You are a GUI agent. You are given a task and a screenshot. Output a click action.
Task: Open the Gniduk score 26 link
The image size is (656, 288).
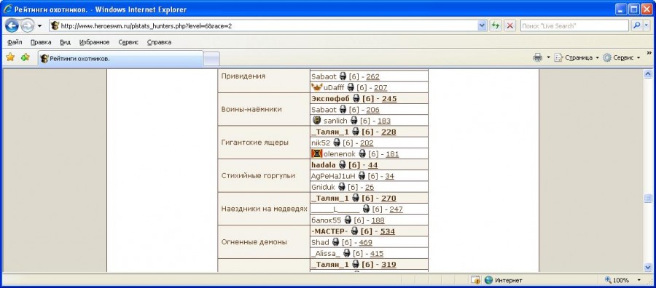tap(370, 188)
